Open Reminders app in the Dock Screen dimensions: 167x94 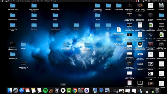click(39, 90)
